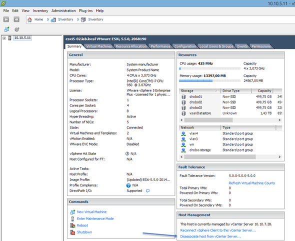This screenshot has width=295, height=241.
Task: Click the Shutdown command icon
Action: (72, 232)
